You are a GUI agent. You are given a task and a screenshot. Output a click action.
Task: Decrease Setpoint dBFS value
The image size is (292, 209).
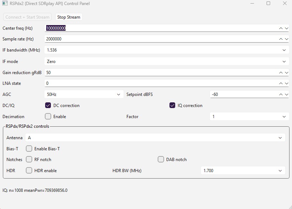coord(287,94)
